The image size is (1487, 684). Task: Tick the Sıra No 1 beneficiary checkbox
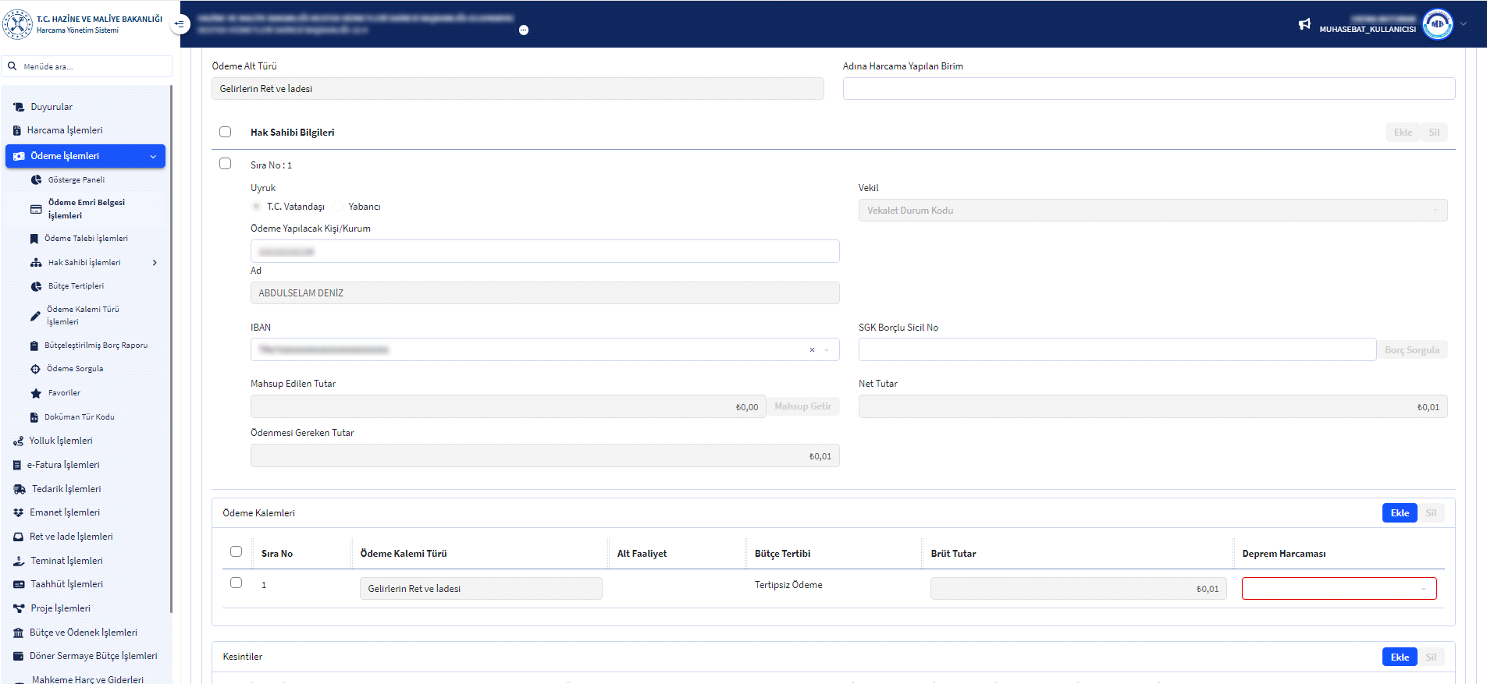[x=226, y=164]
